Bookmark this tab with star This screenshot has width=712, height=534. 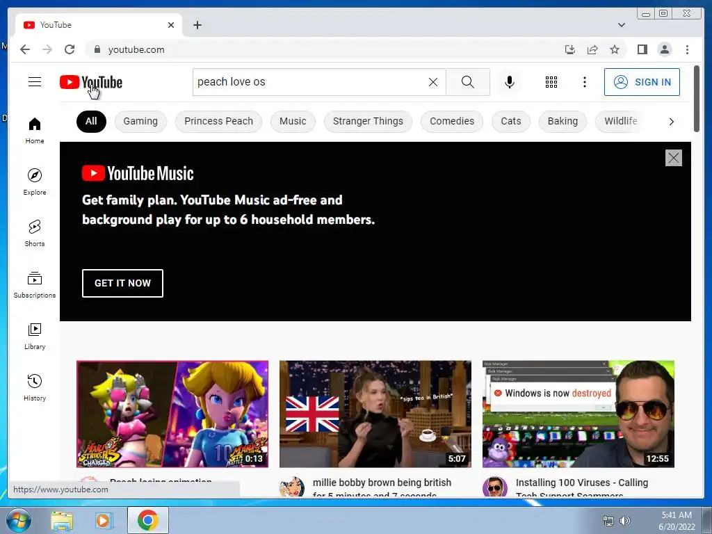[x=615, y=49]
